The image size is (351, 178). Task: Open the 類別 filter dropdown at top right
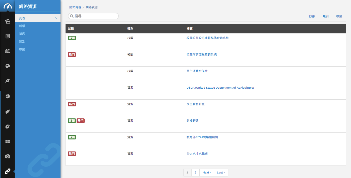(x=325, y=16)
